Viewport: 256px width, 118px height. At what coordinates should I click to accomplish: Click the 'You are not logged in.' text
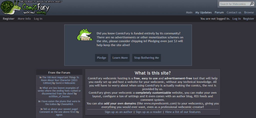point(215,19)
